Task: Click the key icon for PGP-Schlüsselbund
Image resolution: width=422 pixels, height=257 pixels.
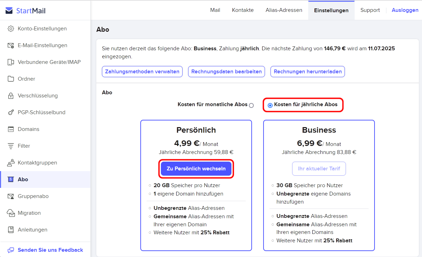Action: [x=11, y=112]
